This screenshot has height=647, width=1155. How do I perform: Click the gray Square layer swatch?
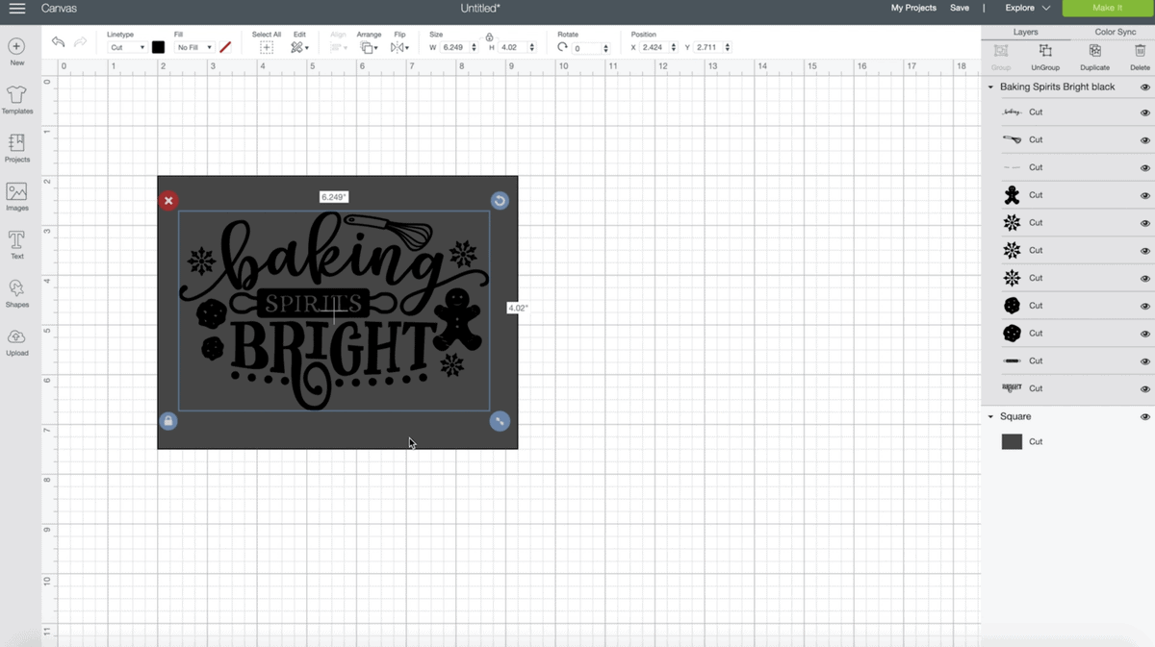pos(1012,441)
